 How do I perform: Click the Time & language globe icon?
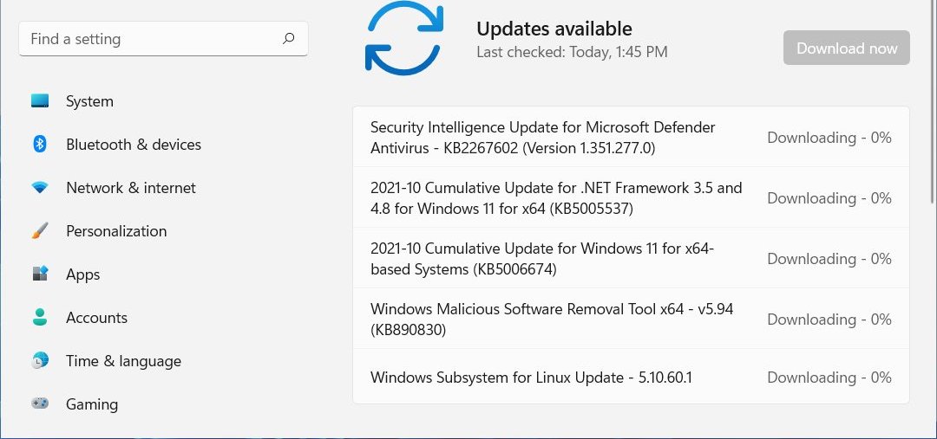pos(40,360)
